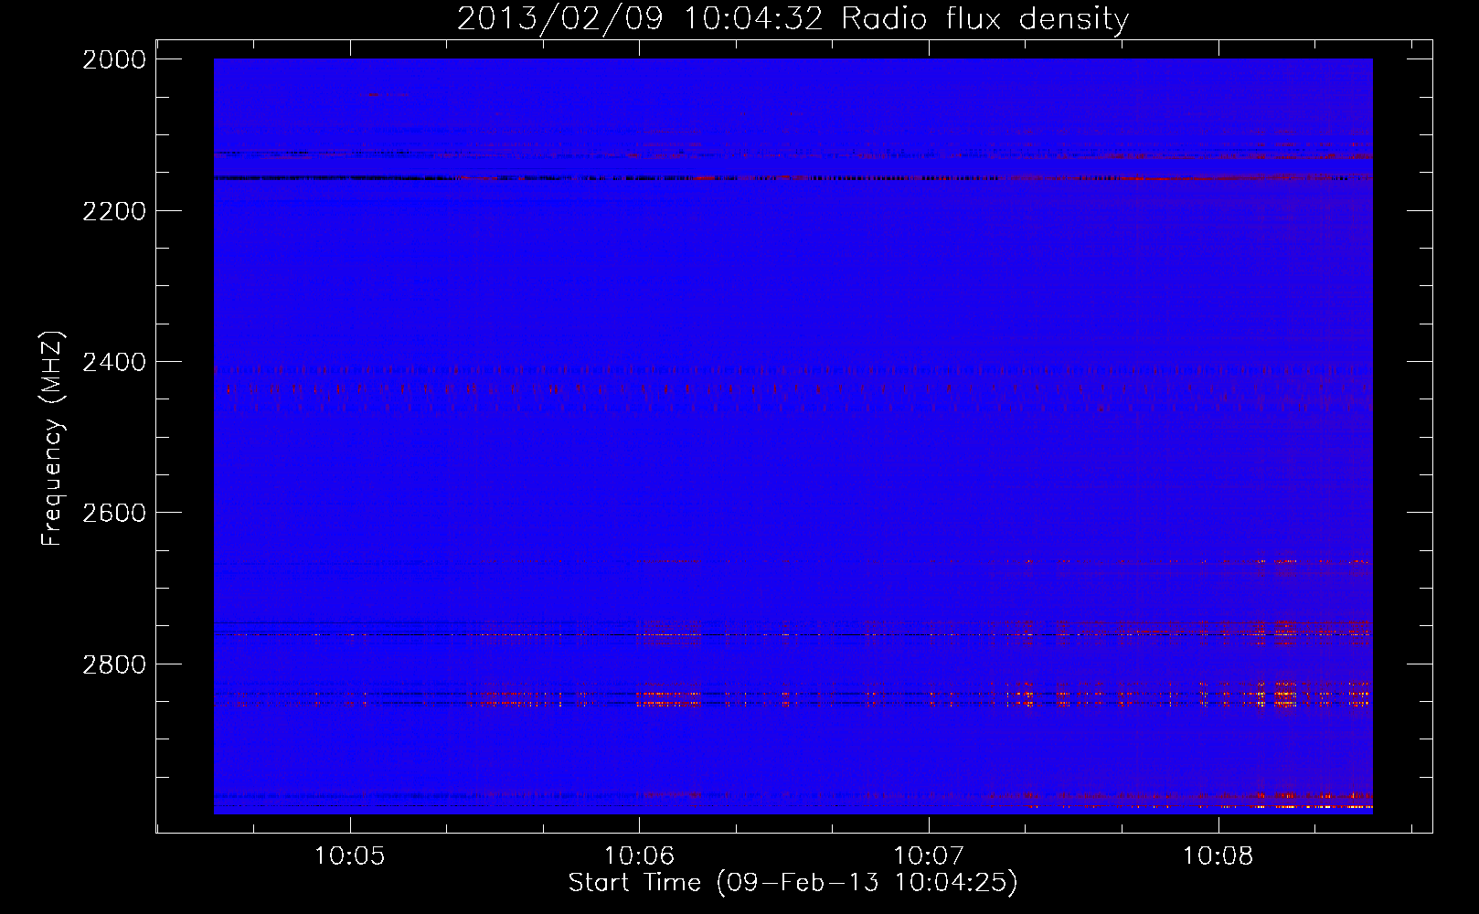Click the '2800' frequency axis label
Image resolution: width=1479 pixels, height=914 pixels.
114,664
